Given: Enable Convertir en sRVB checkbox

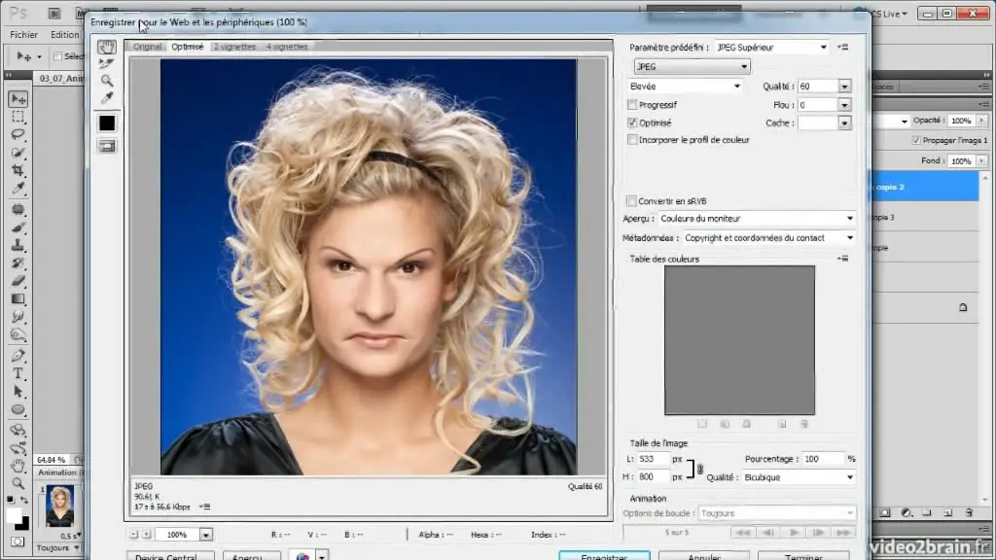Looking at the screenshot, I should [x=631, y=201].
